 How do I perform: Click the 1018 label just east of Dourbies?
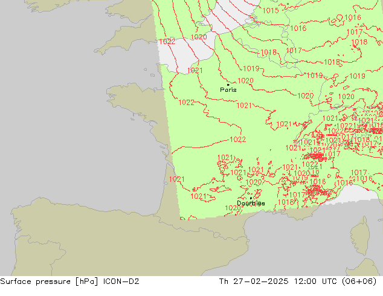tap(286, 202)
